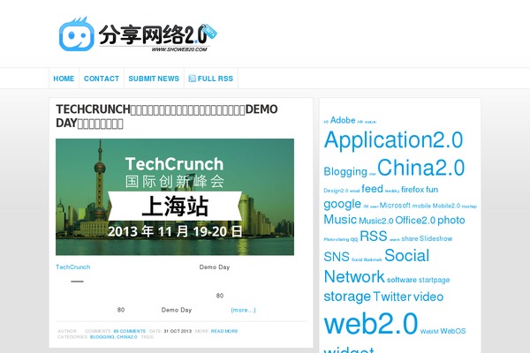The height and width of the screenshot is (353, 530).
Task: Select the Application2.0 tag
Action: click(393, 139)
